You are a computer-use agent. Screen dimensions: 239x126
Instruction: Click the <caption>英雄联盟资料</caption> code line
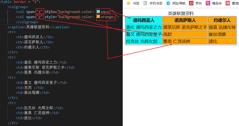[39, 27]
